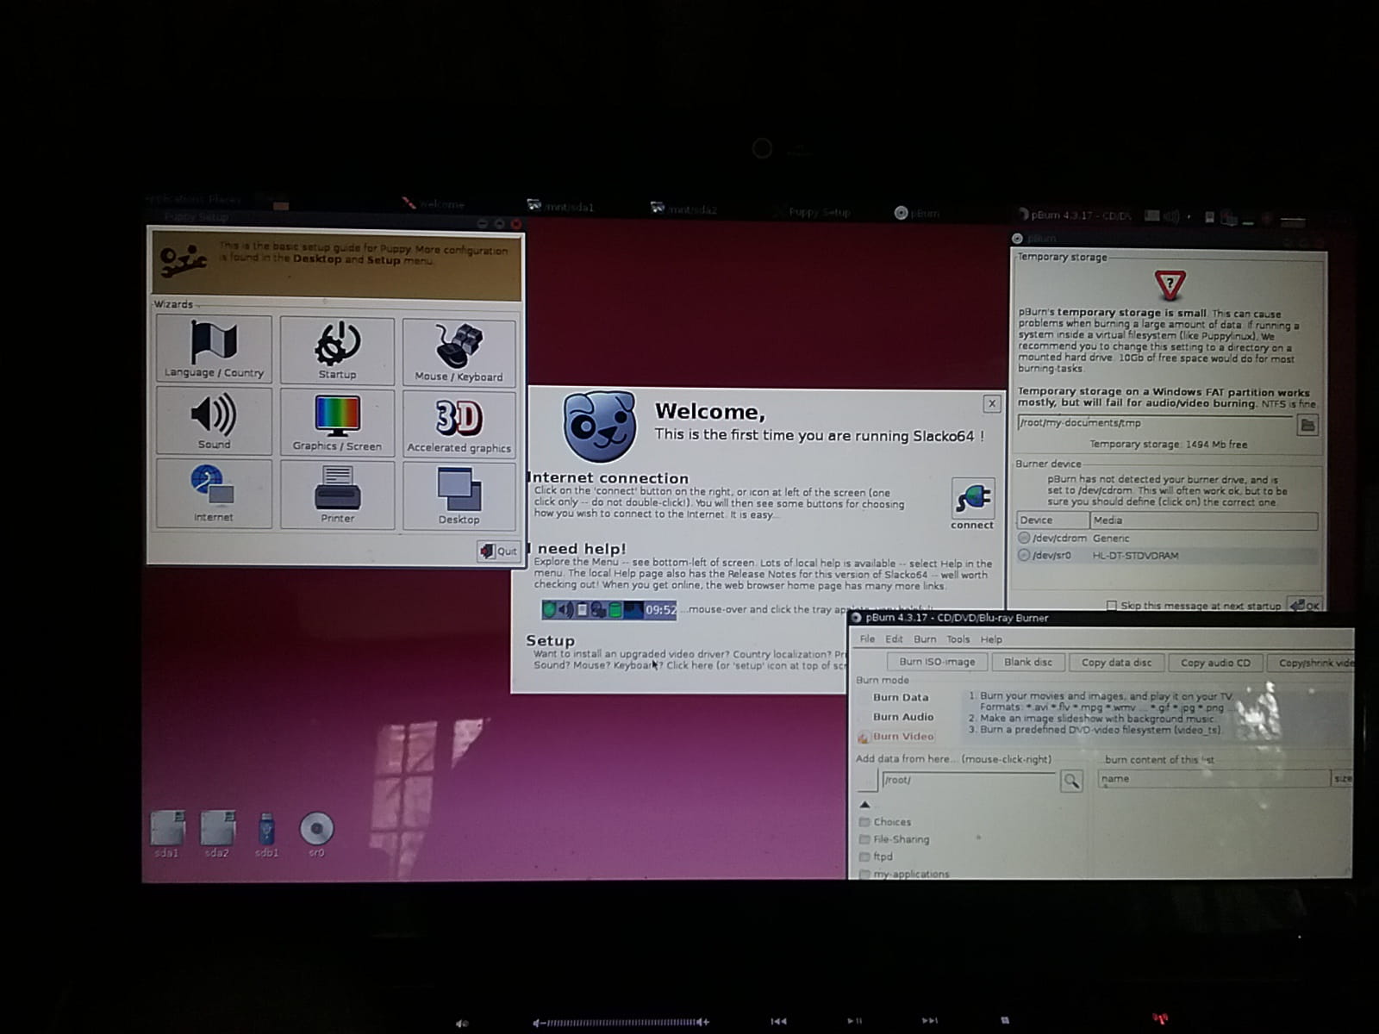Click the size column header in pBurn

[x=1343, y=778]
